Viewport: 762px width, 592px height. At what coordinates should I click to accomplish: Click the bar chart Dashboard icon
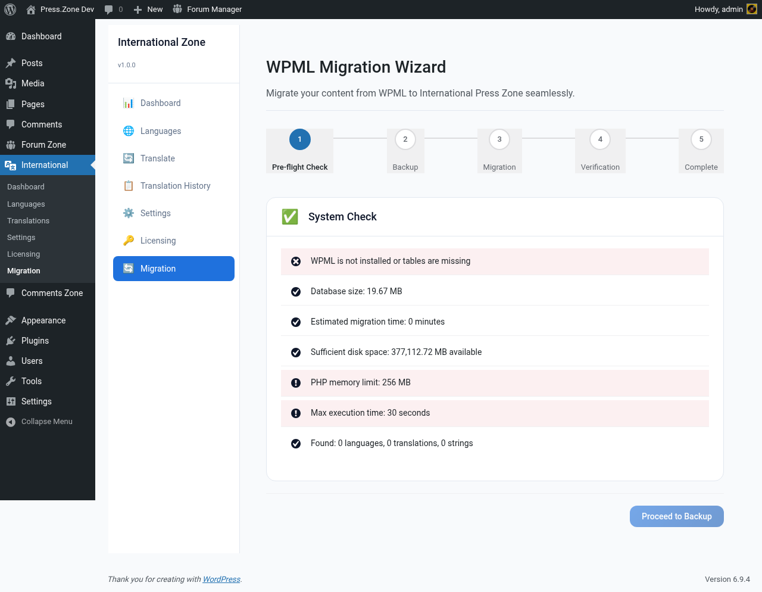pyautogui.click(x=129, y=103)
